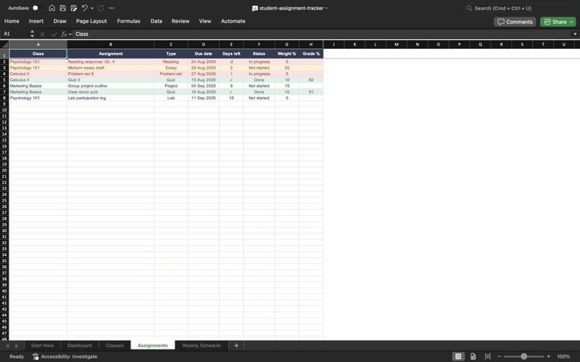
Task: Open the Draw ribbon tab
Action: [60, 21]
